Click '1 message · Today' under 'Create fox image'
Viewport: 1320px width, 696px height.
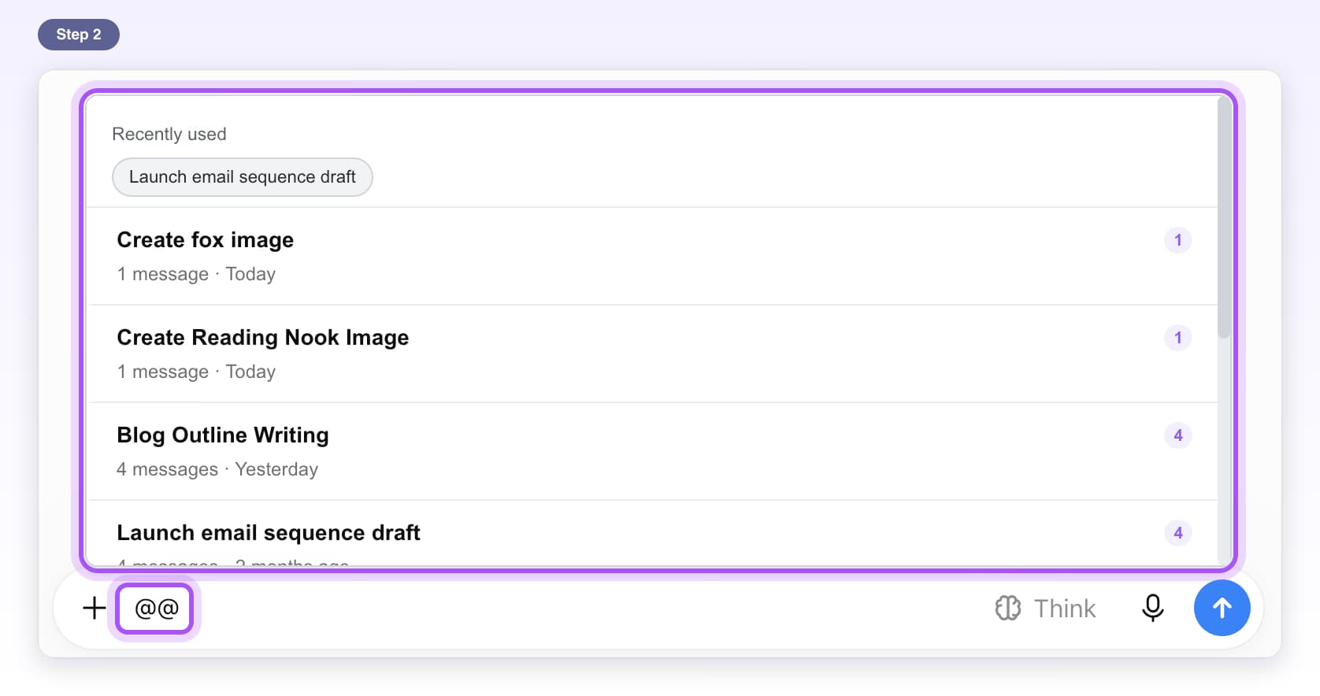coord(196,274)
